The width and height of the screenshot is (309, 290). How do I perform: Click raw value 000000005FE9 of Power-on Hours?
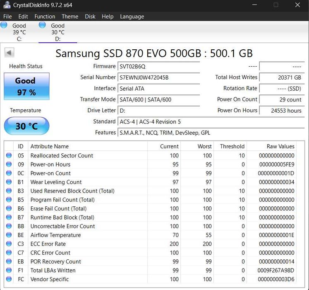pos(277,164)
